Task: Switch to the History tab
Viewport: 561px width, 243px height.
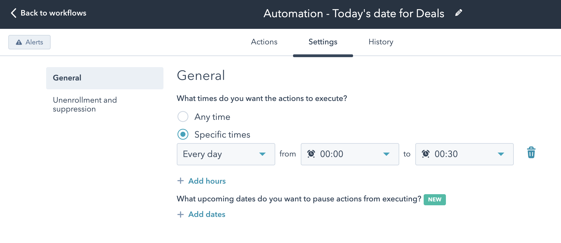Action: [x=381, y=42]
